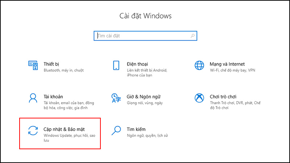290x163 pixels.
Task: Click the Giờ & Ngôn ngữ language icon
Action: (x=116, y=98)
